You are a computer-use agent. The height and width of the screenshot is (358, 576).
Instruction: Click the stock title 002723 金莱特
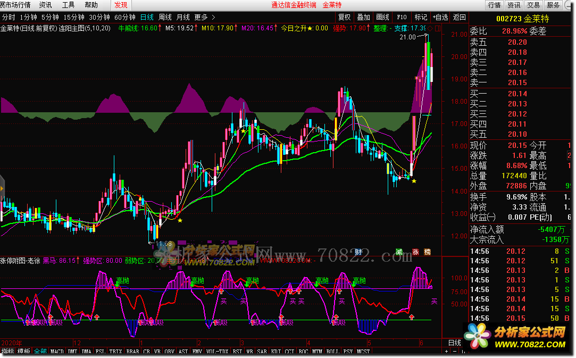point(522,19)
